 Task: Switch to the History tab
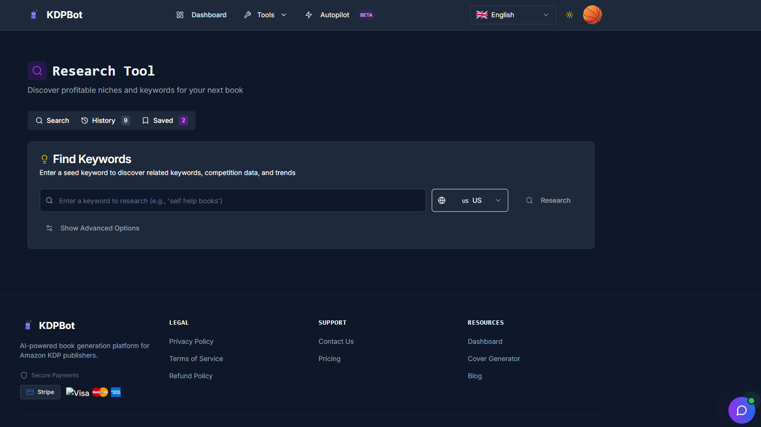[105, 120]
